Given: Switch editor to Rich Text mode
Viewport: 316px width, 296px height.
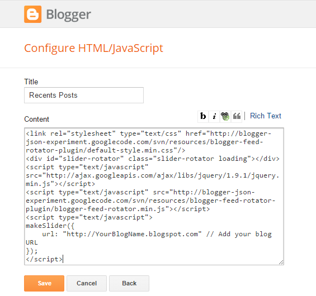Looking at the screenshot, I should (266, 116).
